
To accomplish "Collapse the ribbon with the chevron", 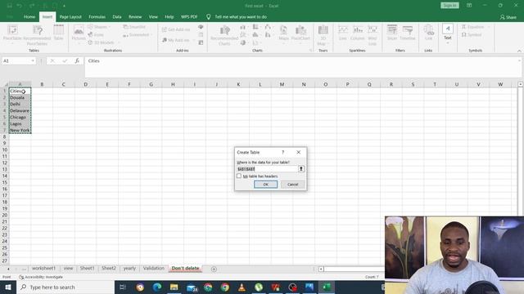I will pos(519,51).
